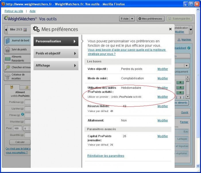This screenshot has width=201, height=173.
Task: Click the Sauvegarder button
Action: 179,19
